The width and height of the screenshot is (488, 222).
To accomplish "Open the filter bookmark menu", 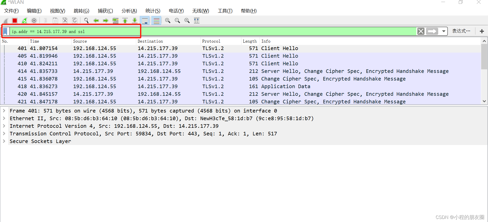I will [x=5, y=31].
